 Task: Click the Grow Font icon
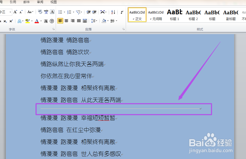coord(15,11)
